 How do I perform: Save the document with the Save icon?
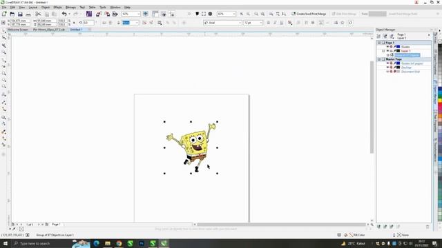point(20,14)
